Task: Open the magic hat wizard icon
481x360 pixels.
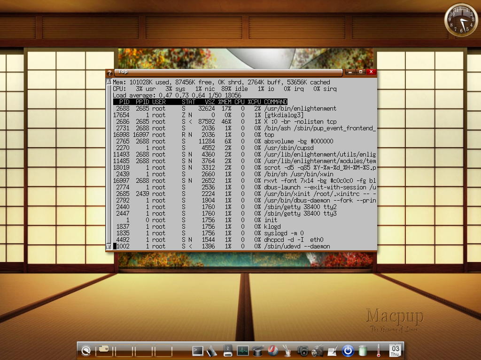Action: tap(258, 351)
